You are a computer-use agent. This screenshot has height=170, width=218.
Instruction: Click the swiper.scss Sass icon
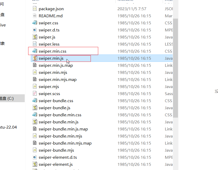pos(35,94)
